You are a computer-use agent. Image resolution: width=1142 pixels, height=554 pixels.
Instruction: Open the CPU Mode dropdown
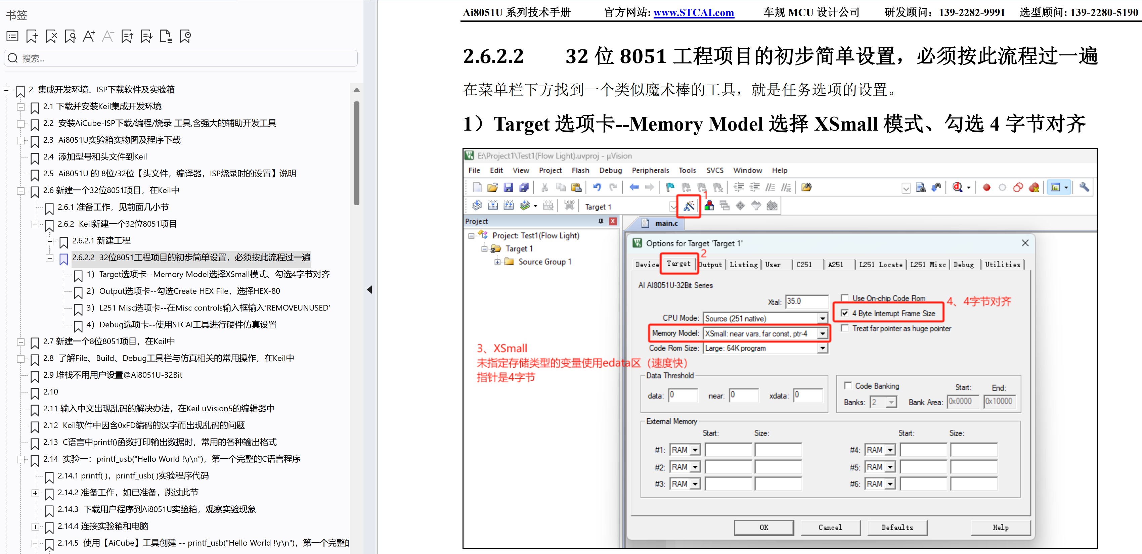point(824,318)
